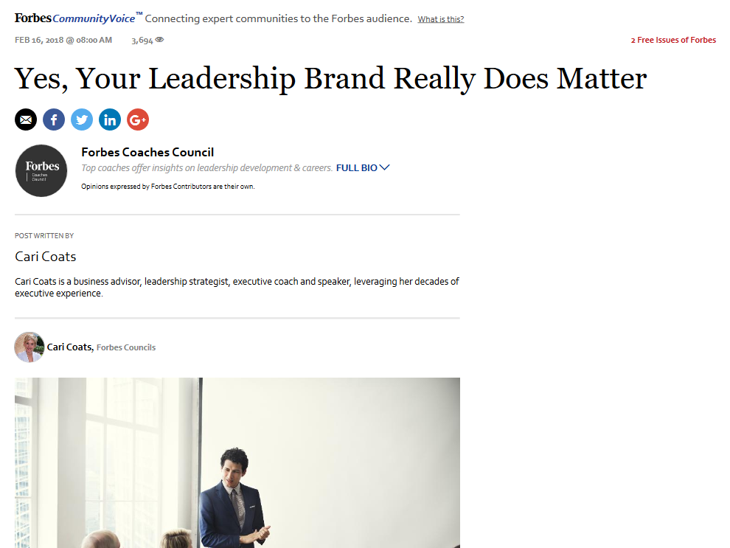Click the FULL BIO text
The height and width of the screenshot is (548, 730).
click(356, 168)
